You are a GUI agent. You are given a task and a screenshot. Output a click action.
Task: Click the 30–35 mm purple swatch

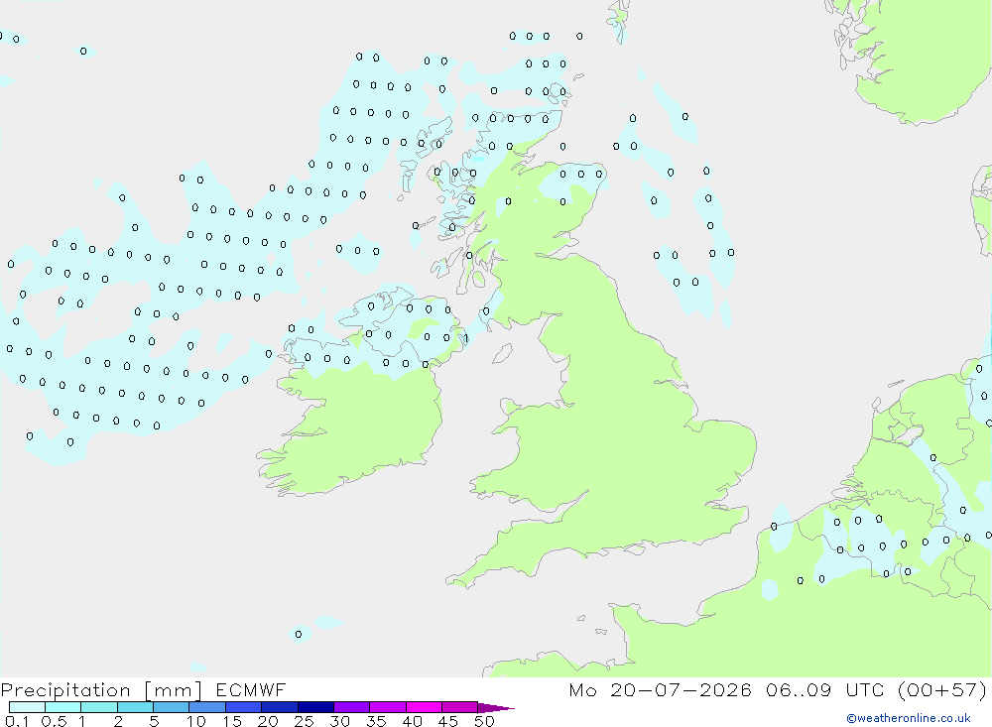351,707
